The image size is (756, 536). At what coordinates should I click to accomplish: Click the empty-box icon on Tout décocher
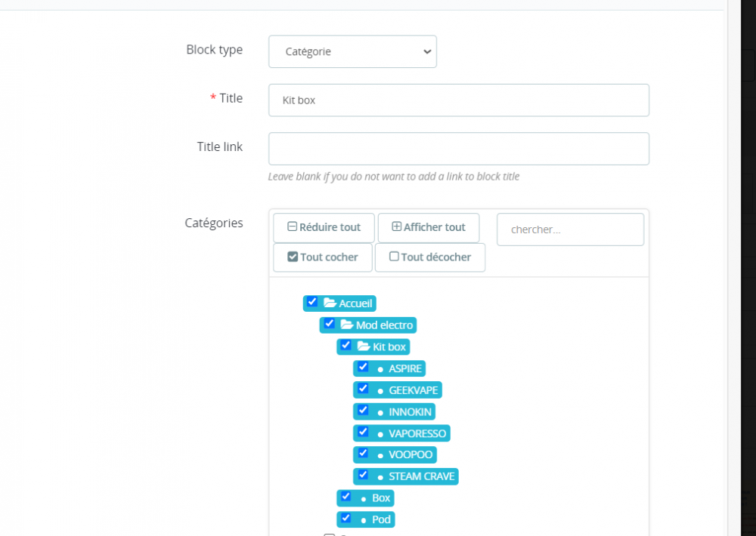pyautogui.click(x=394, y=257)
